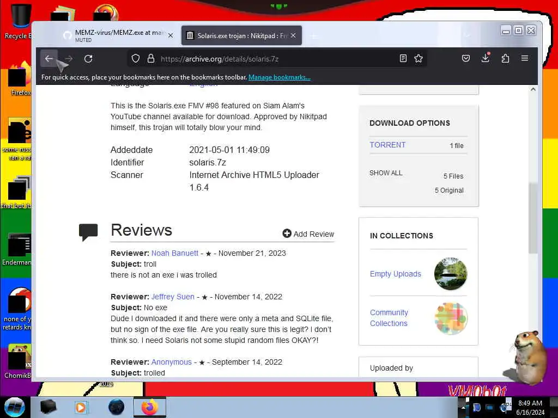
Task: Select the Firefox desktop shortcut
Action: coord(20,79)
